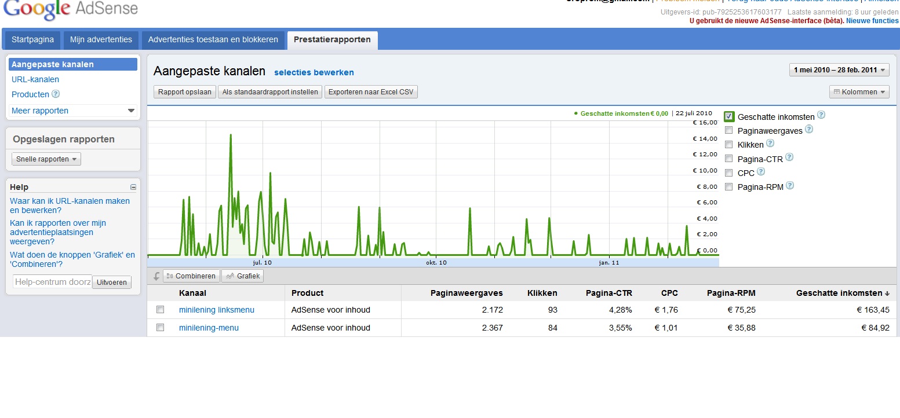Screen dimensions: 900x418
Task: Click the € 163,45 income value
Action: [x=873, y=310]
